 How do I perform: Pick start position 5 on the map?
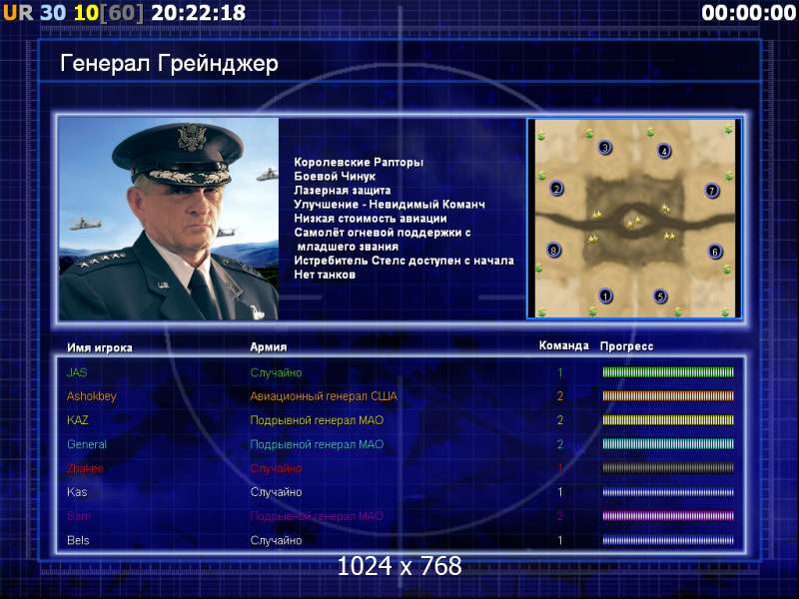click(x=660, y=296)
